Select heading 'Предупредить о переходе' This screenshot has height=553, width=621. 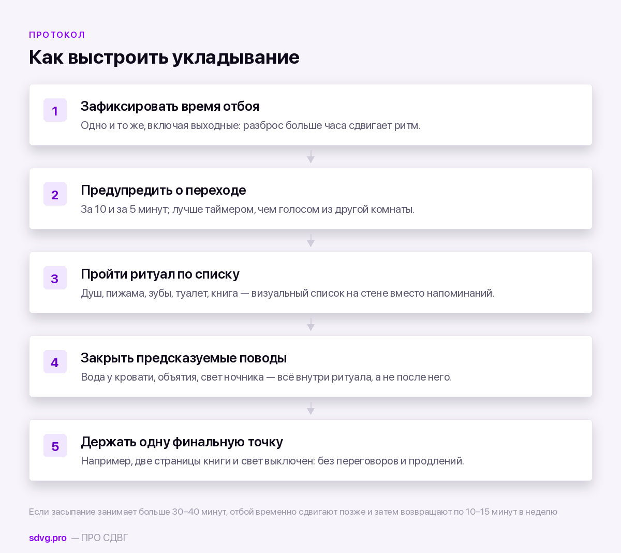point(163,190)
